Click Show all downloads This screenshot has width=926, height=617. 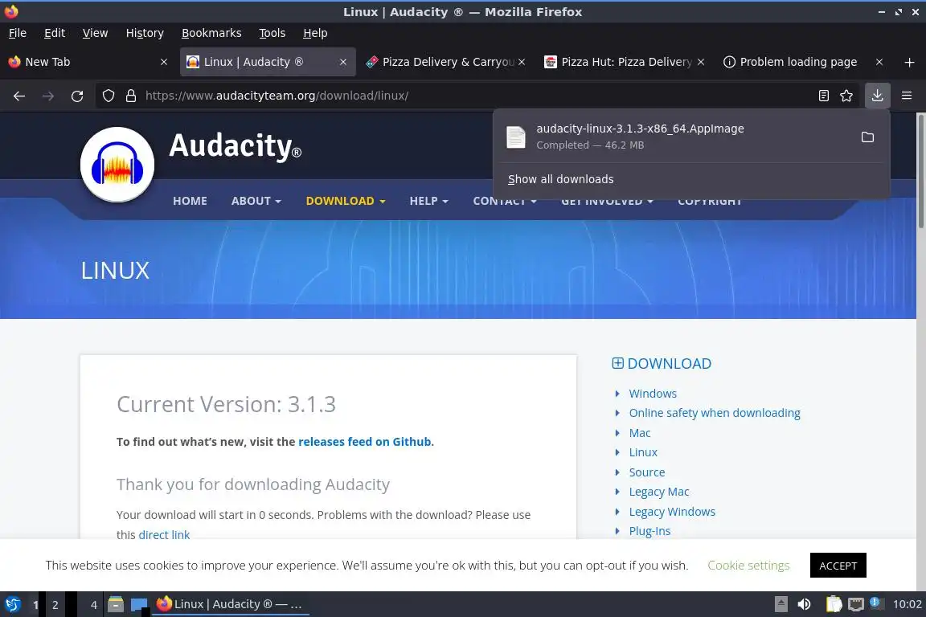coord(560,179)
